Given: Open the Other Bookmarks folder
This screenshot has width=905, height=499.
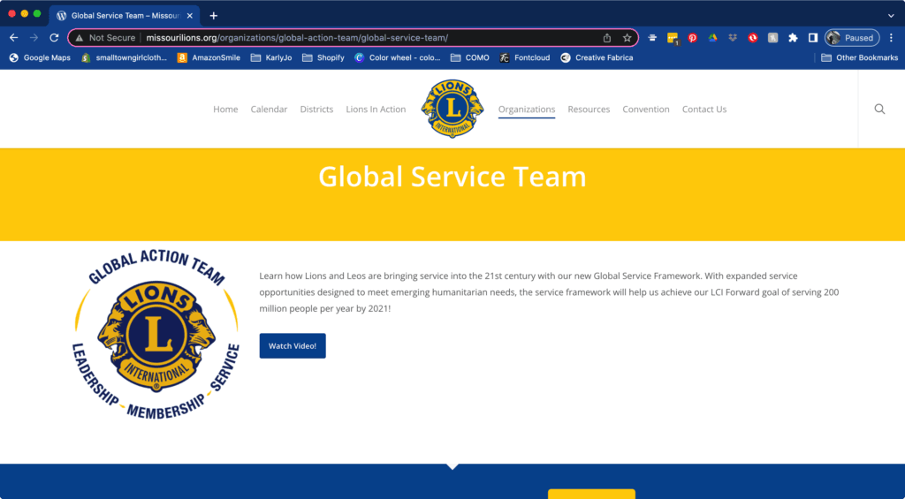Looking at the screenshot, I should 859,58.
